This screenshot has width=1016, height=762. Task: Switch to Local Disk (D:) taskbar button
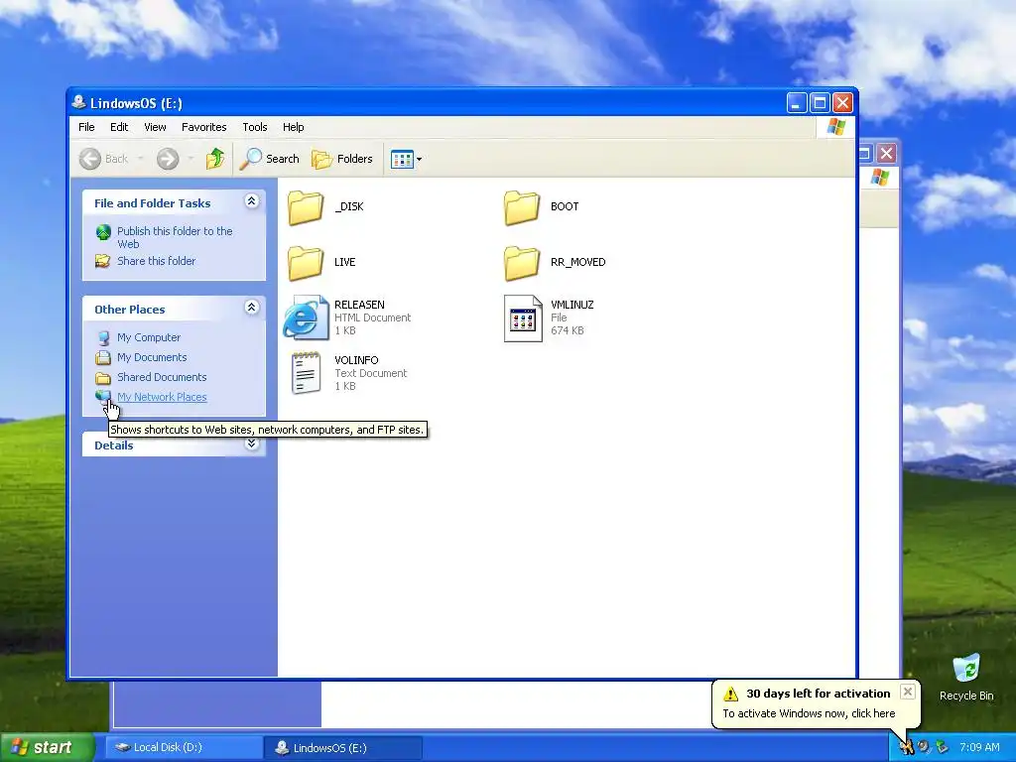tap(184, 748)
